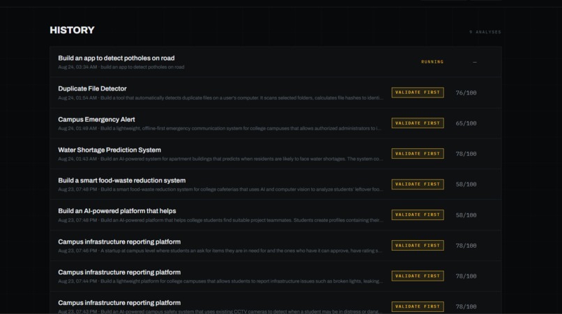Open 'Build an AI-powered platform that helps' title

click(117, 211)
